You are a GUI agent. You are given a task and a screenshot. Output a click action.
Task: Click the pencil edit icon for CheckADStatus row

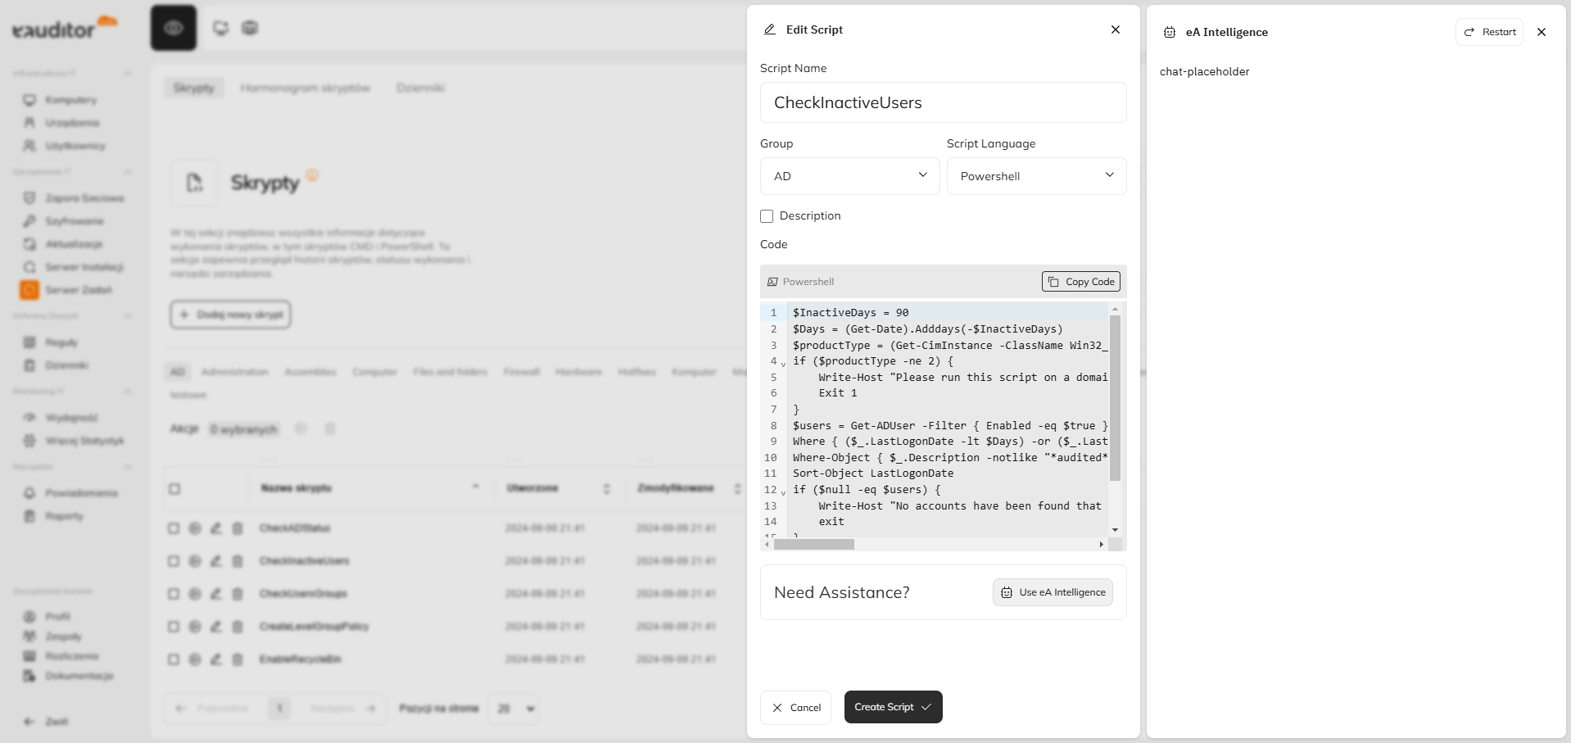point(216,528)
